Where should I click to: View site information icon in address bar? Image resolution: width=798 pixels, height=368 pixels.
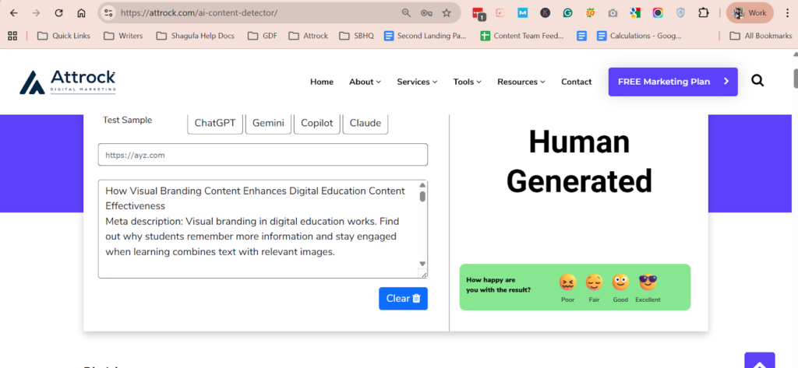coord(108,13)
